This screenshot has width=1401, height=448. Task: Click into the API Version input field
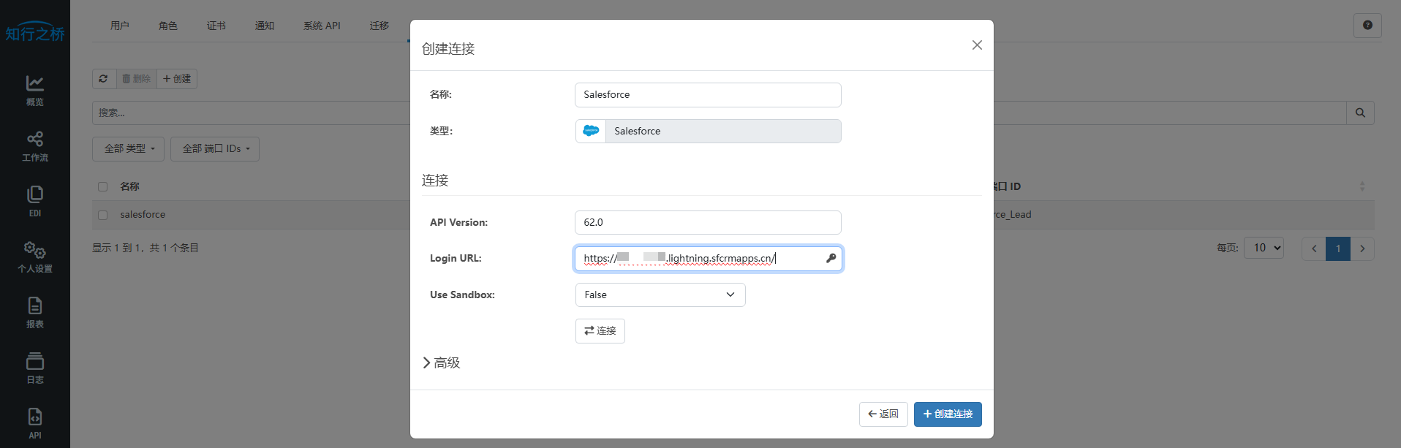[x=707, y=223]
